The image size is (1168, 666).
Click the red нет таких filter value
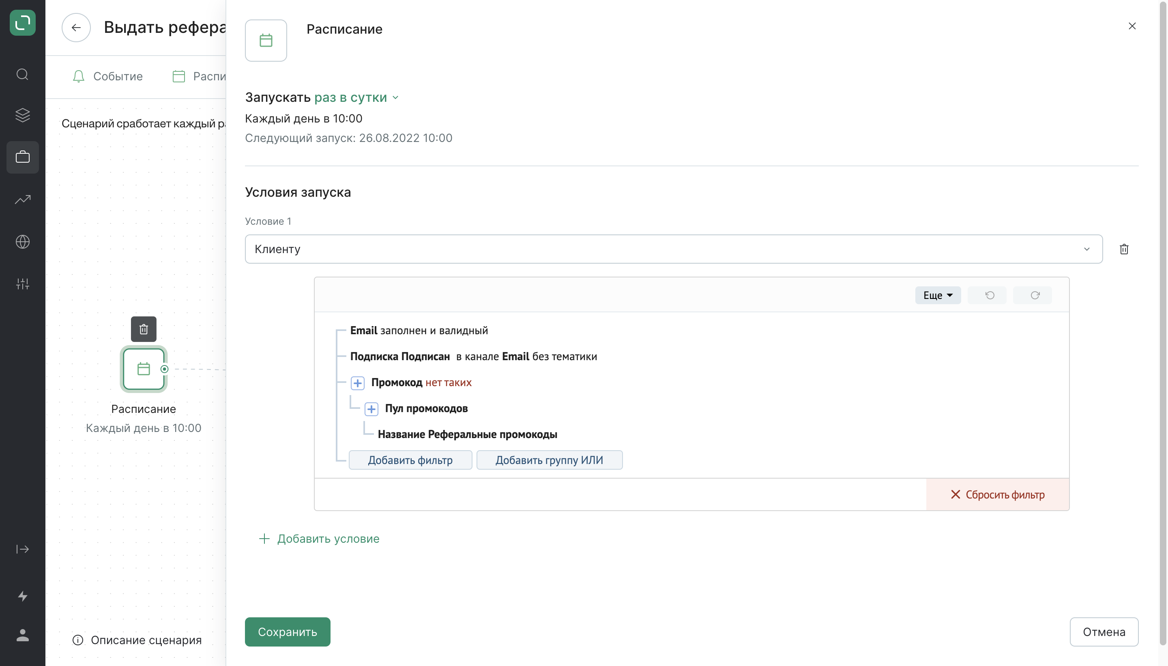point(448,382)
